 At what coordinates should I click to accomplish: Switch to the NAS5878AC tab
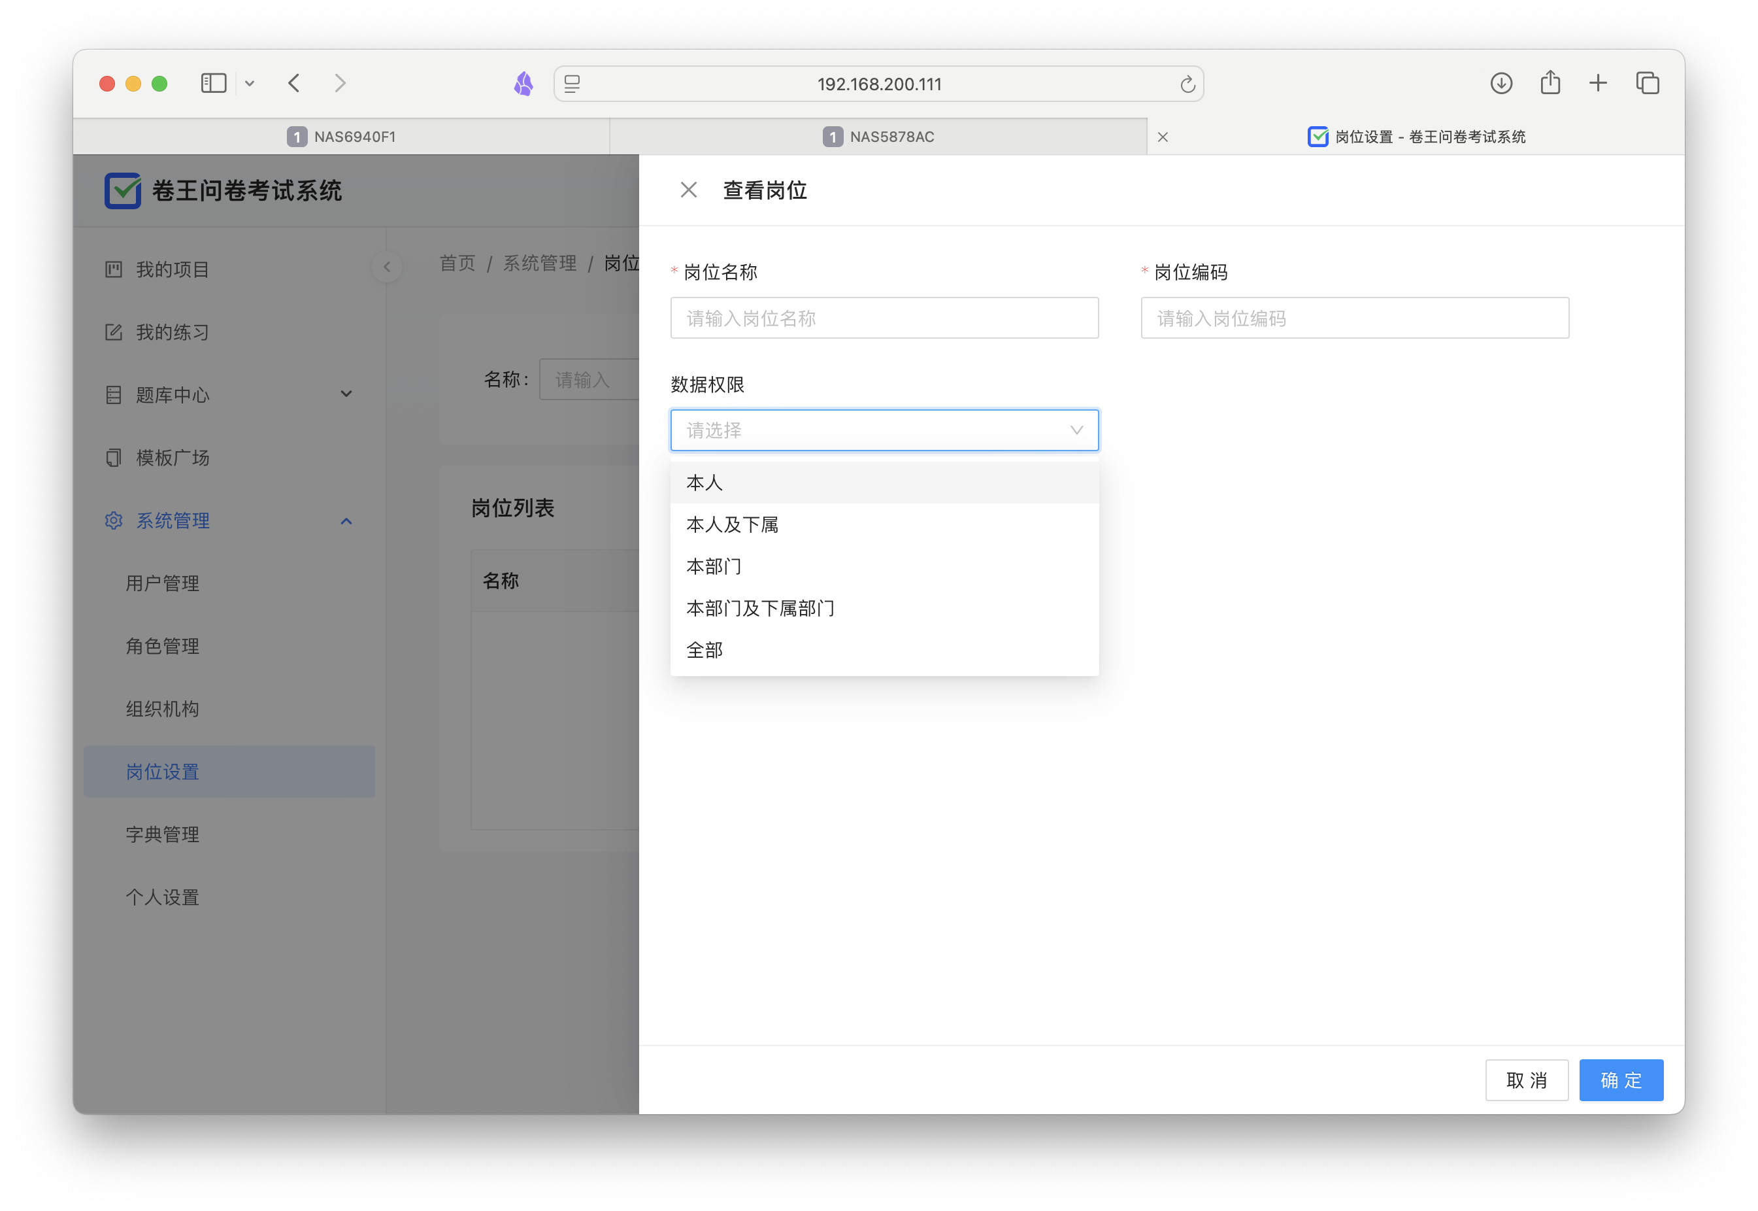878,137
